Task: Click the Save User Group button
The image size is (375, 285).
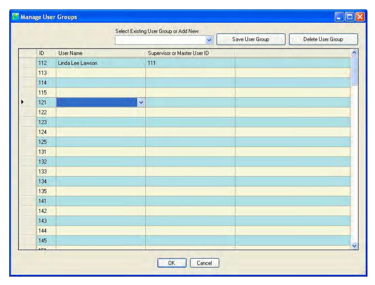Action: pyautogui.click(x=251, y=39)
